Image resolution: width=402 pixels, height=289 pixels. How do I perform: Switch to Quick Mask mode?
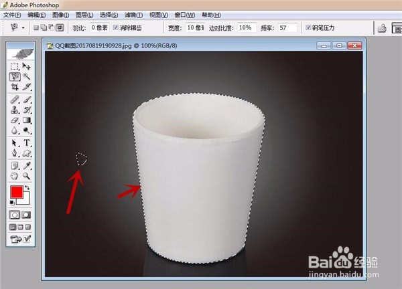tap(26, 215)
